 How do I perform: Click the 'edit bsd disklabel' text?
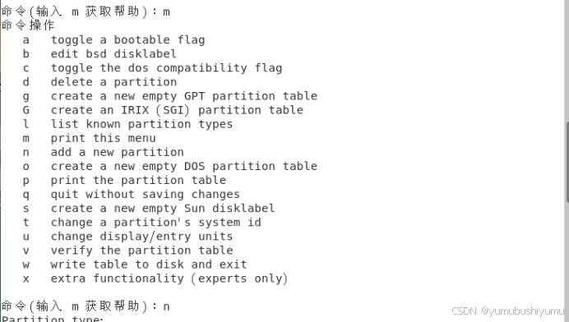click(113, 54)
